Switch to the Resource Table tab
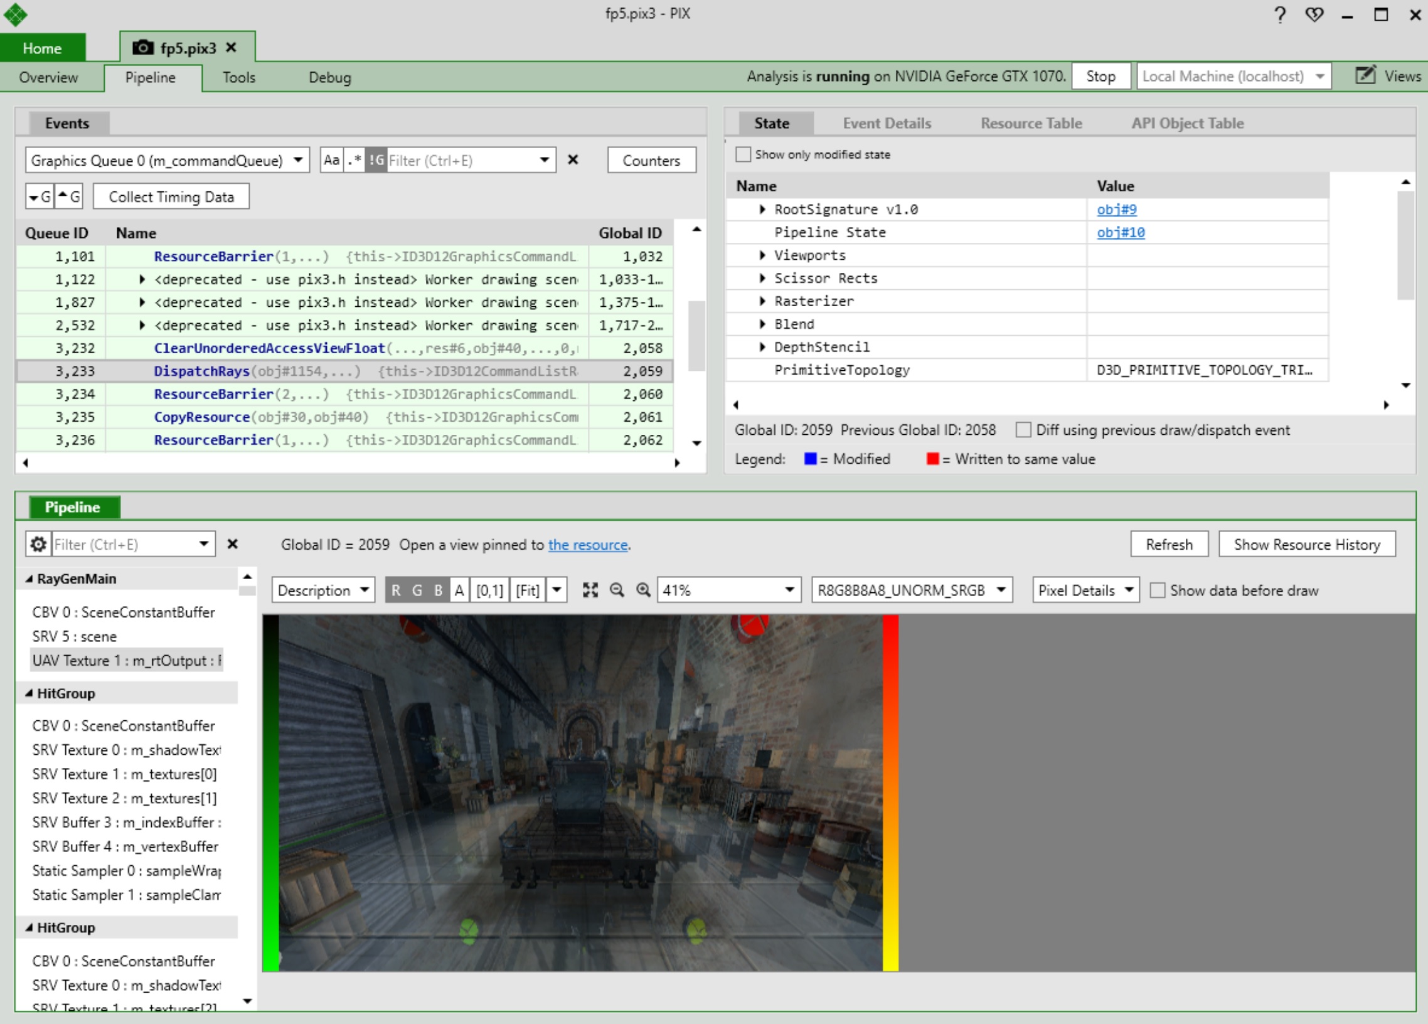This screenshot has height=1024, width=1428. (1031, 124)
